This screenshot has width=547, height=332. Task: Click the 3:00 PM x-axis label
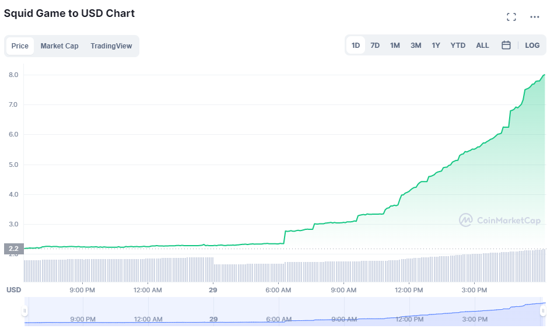pos(474,290)
